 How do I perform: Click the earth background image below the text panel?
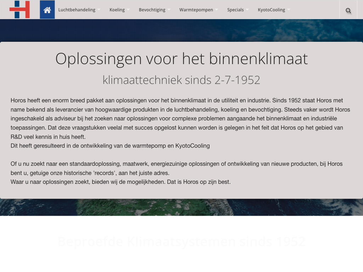(x=181, y=207)
